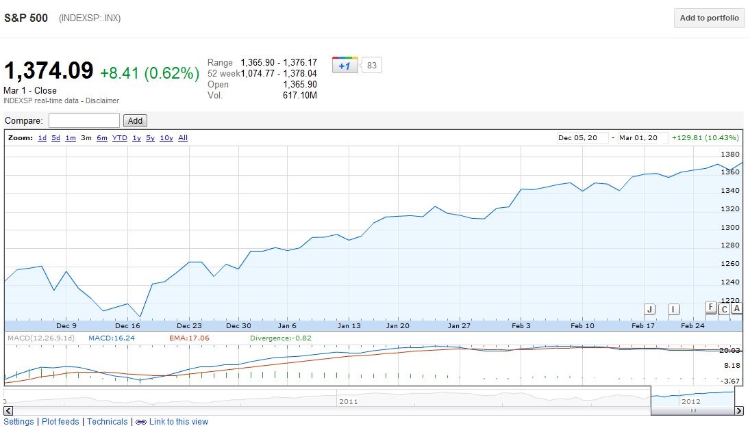Click the INDEXSP:.INX ticker symbol
The image size is (750, 430).
click(90, 18)
